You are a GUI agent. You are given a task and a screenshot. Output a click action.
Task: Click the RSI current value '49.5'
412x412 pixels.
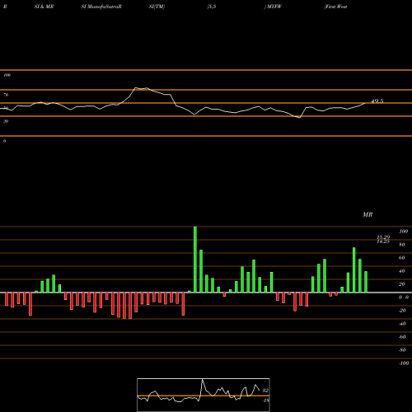pyautogui.click(x=377, y=101)
